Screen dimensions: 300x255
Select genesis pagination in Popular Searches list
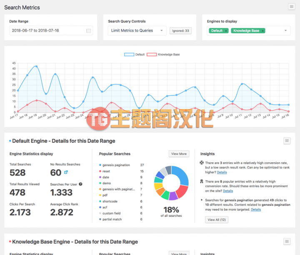click(x=116, y=165)
